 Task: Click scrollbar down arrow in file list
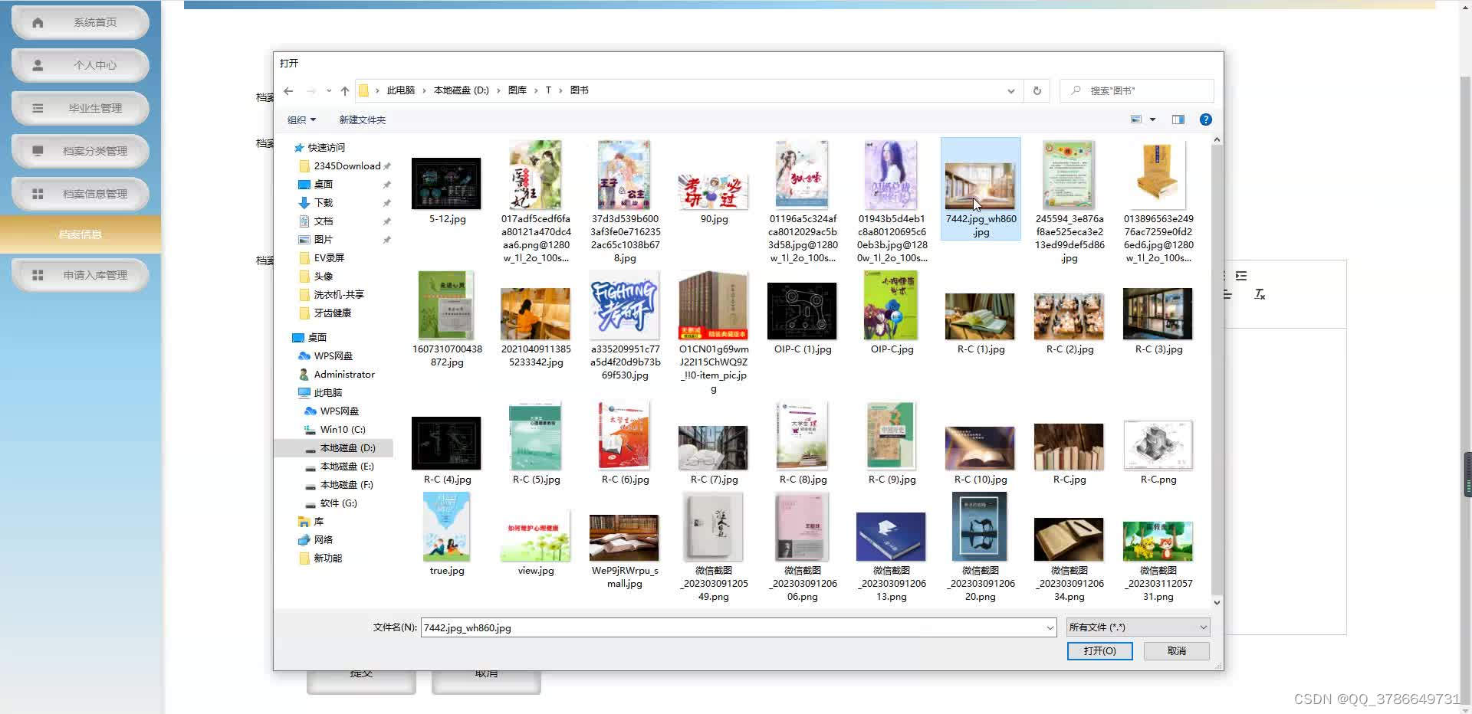pos(1216,603)
